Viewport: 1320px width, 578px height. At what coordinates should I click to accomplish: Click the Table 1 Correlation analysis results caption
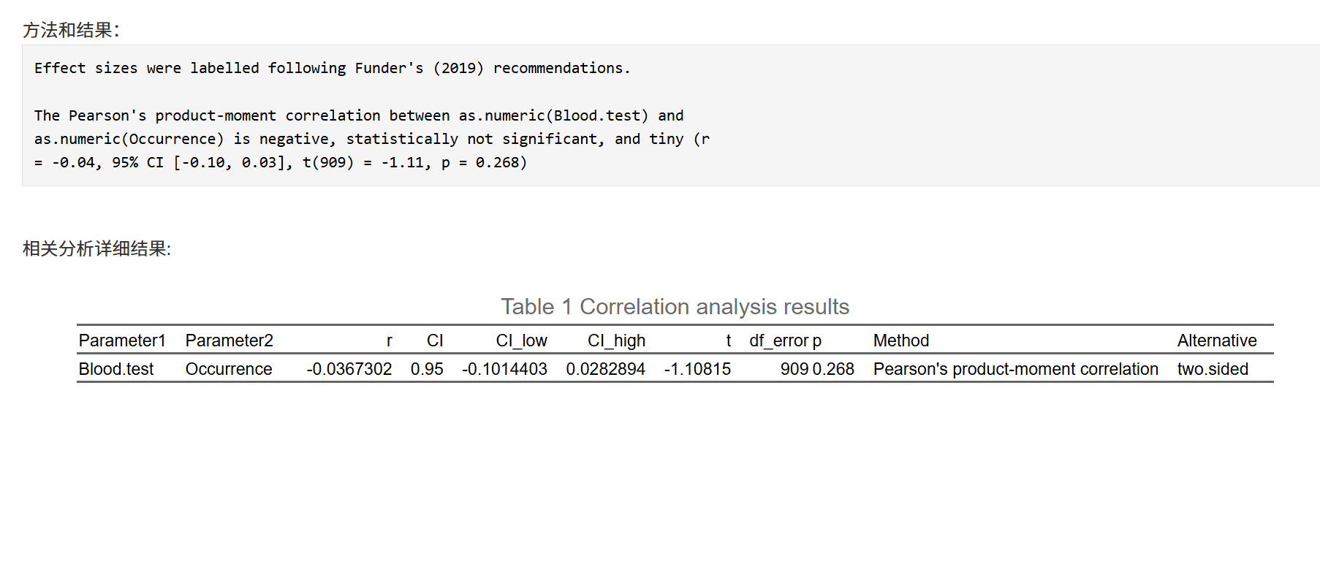pos(675,306)
